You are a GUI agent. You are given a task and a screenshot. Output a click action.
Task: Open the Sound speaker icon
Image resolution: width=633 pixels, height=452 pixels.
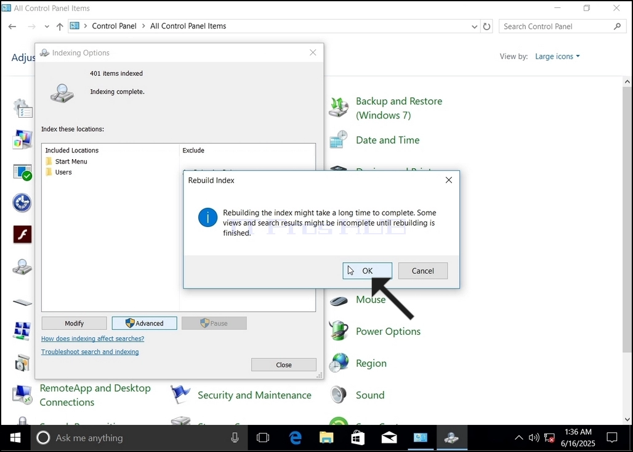(338, 395)
